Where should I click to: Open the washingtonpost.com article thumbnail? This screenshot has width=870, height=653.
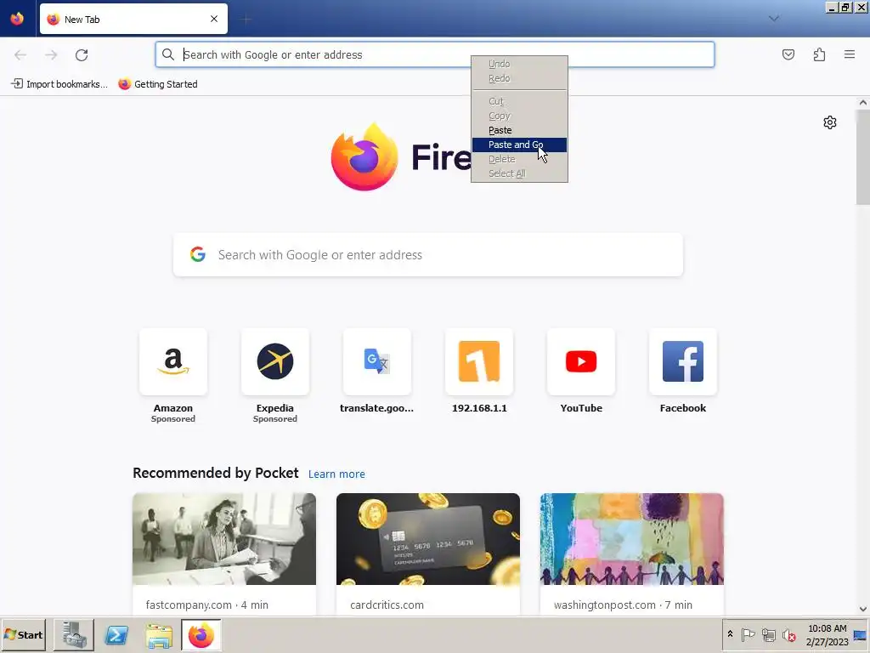632,538
